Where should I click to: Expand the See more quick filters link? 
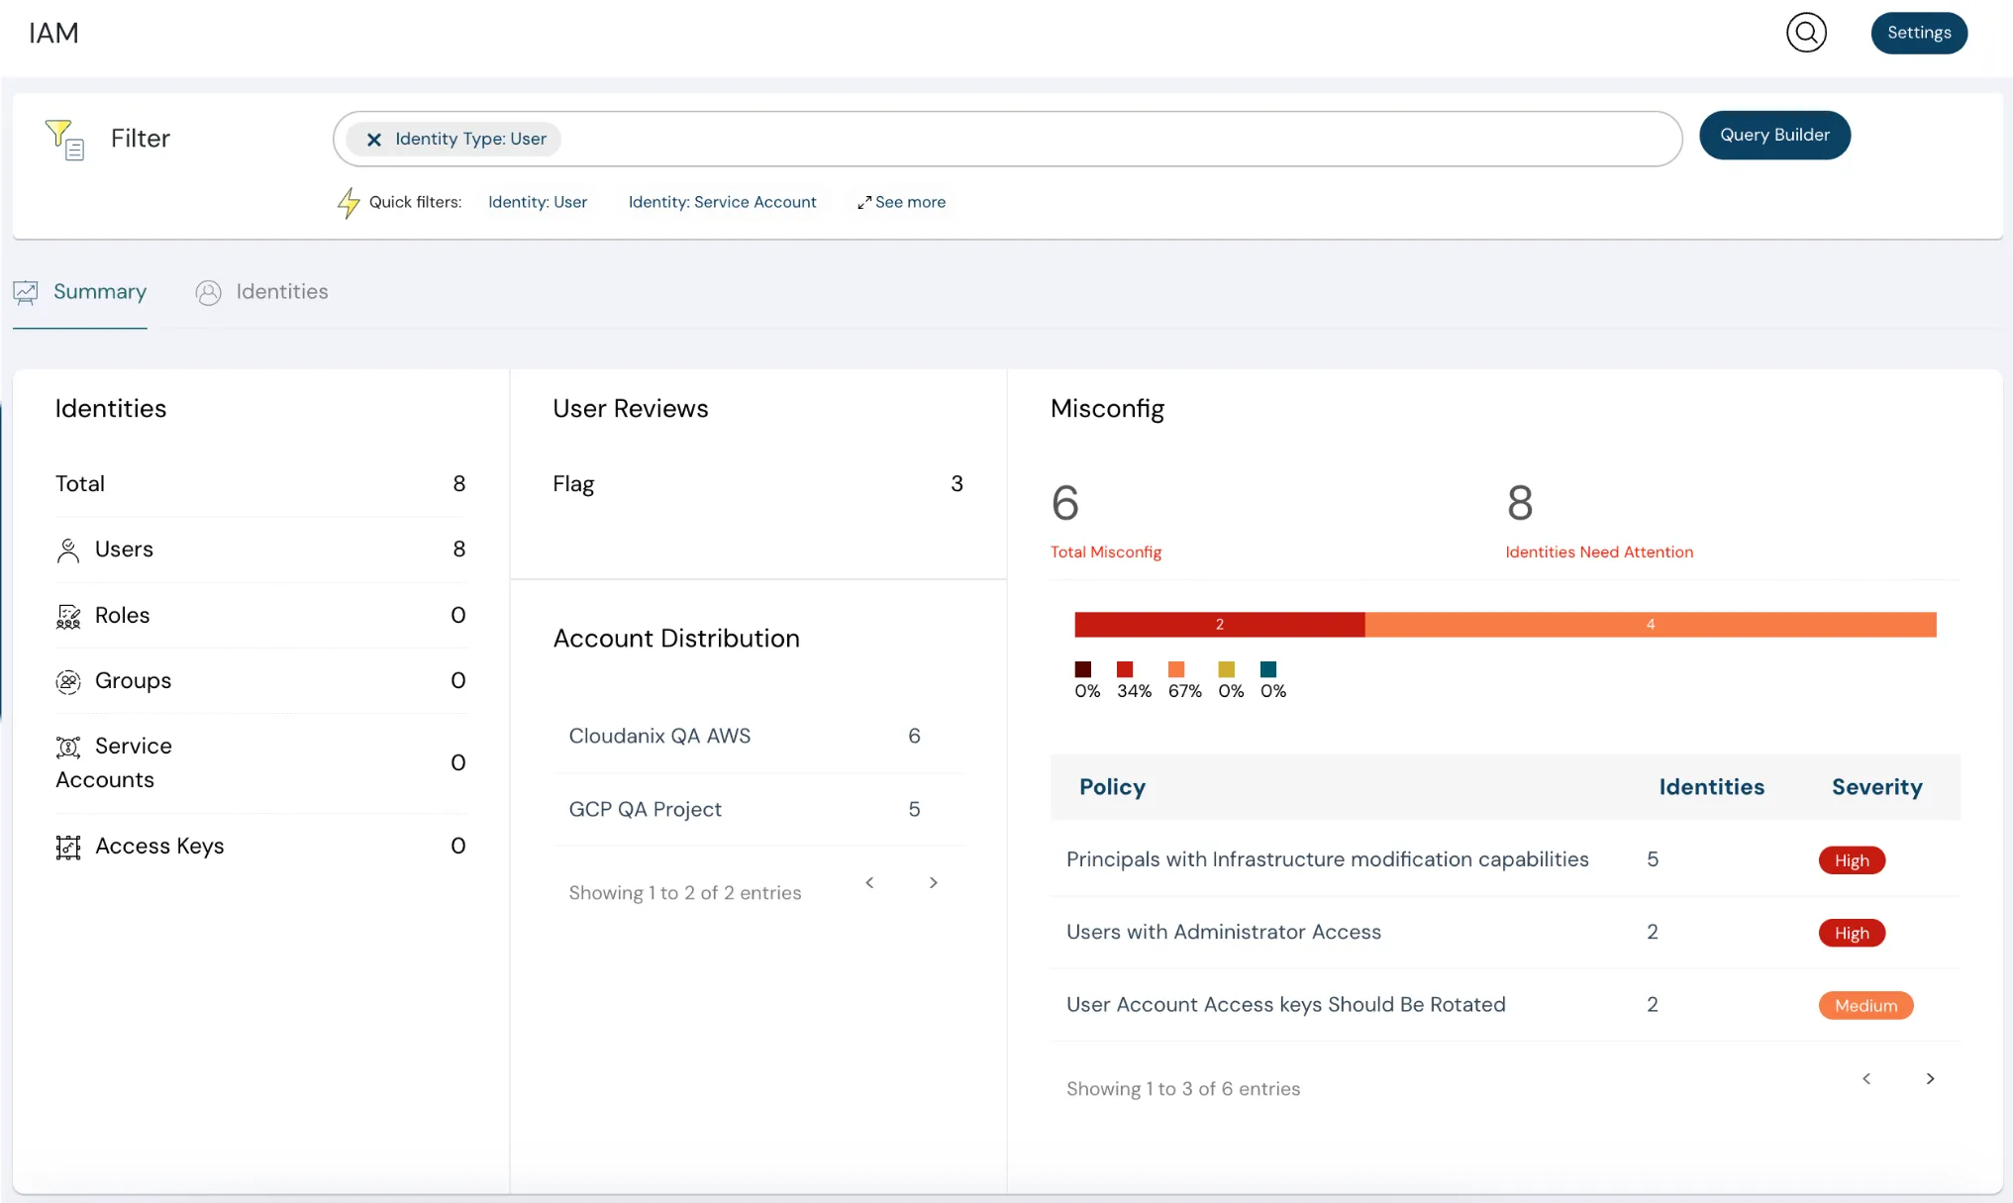click(901, 202)
